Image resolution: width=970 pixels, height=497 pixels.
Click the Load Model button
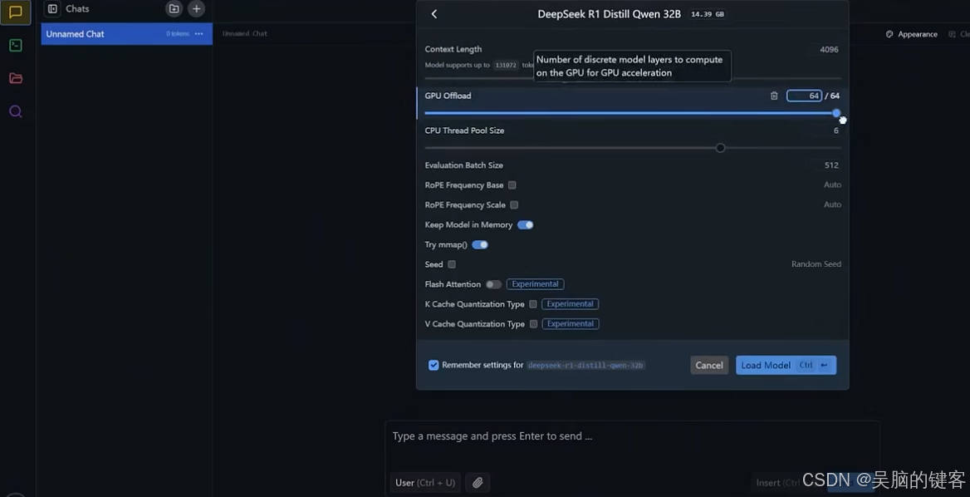click(786, 365)
